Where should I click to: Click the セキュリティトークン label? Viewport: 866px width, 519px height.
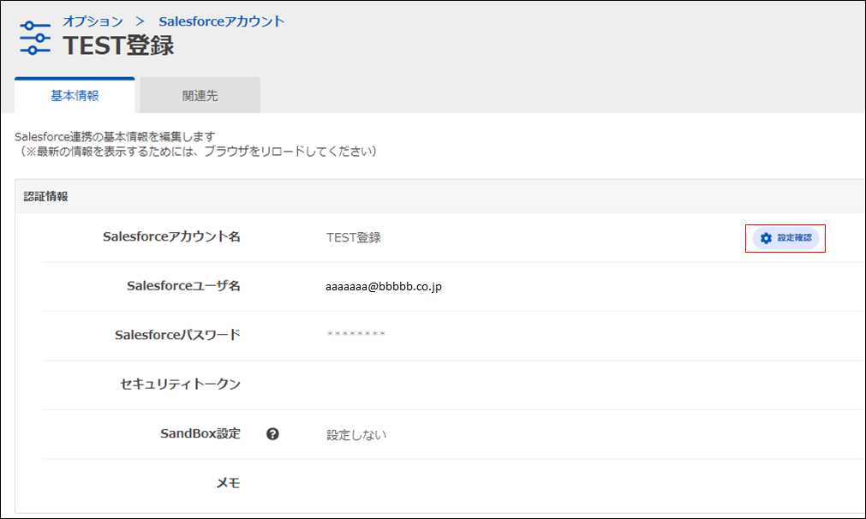tap(181, 385)
